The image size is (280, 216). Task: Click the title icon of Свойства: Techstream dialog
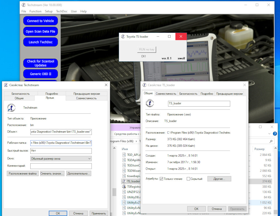[6, 85]
